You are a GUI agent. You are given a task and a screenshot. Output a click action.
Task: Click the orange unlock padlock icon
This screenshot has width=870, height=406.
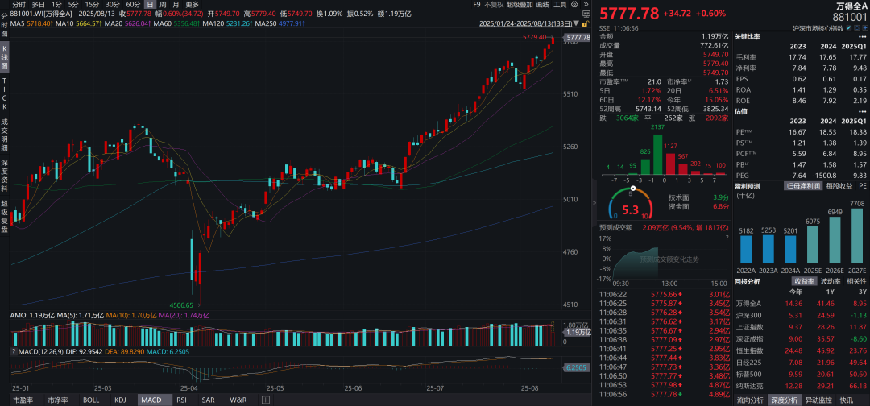click(x=586, y=24)
